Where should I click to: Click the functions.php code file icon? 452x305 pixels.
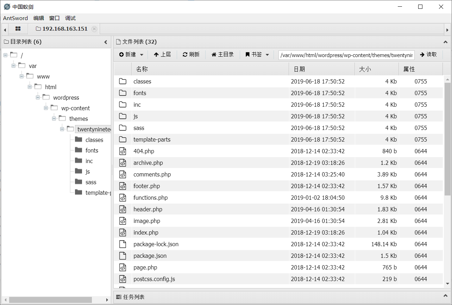(123, 198)
